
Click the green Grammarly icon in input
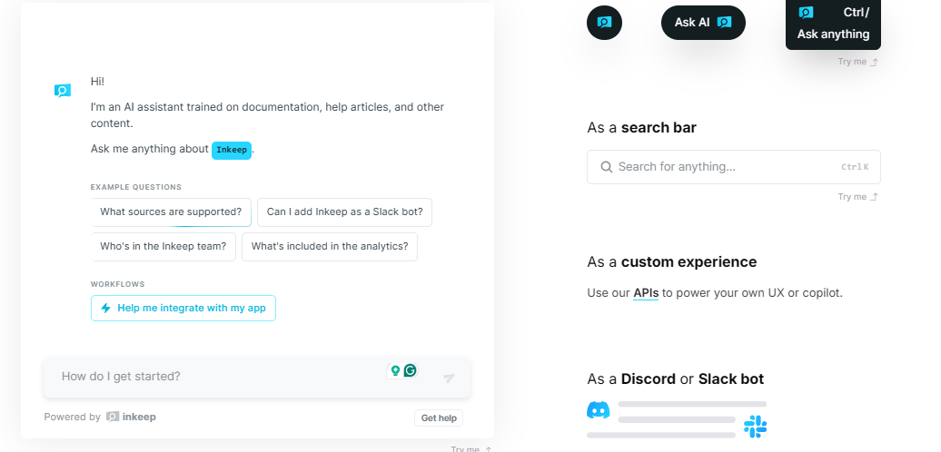(411, 370)
